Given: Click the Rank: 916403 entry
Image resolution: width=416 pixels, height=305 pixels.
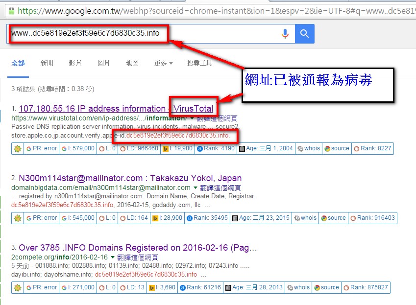Looking at the screenshot, I should click(x=373, y=218).
